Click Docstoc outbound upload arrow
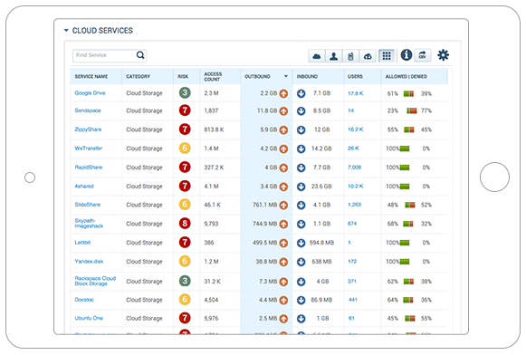 pos(283,301)
